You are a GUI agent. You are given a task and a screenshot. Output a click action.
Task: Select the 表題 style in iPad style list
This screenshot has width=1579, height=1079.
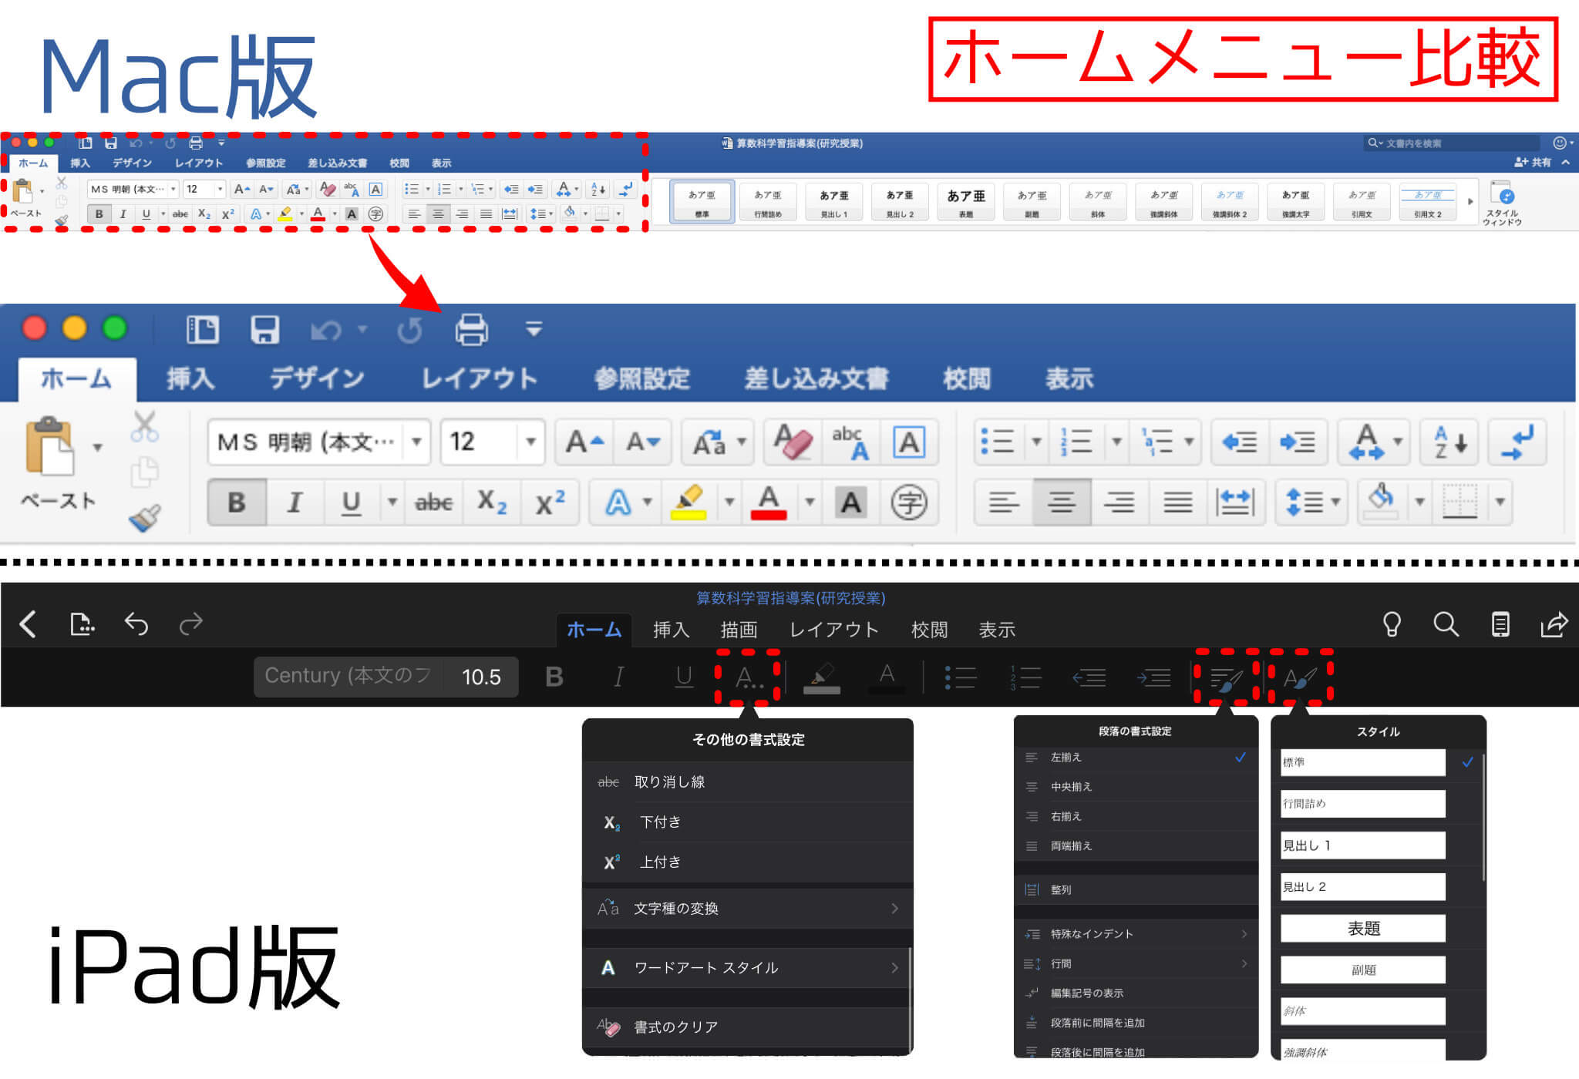pyautogui.click(x=1363, y=929)
